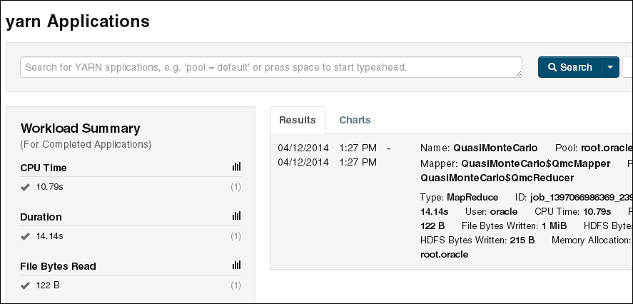Click the search box resize handle
633x304 pixels.
coord(518,74)
